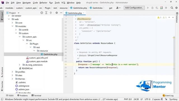179x101 pixels.
Task: Click the Expand All icon in Project panel
Action: [x=46, y=13]
